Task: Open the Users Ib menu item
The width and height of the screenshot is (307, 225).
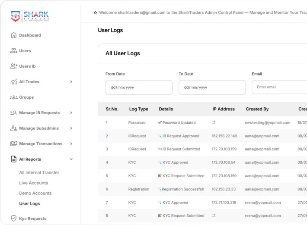Action: [27, 66]
